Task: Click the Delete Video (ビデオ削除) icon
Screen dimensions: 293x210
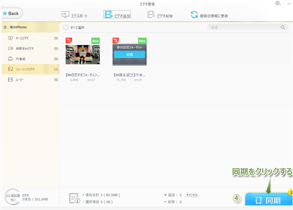Action: pos(151,15)
